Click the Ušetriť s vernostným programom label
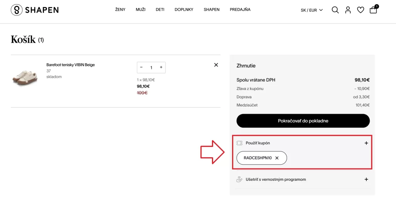Image resolution: width=396 pixels, height=202 pixels. [x=276, y=179]
